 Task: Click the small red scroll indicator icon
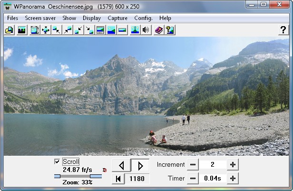click(105, 170)
